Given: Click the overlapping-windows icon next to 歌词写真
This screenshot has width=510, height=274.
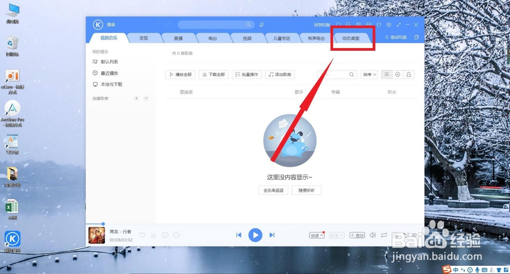Looking at the screenshot, I should pos(416,37).
